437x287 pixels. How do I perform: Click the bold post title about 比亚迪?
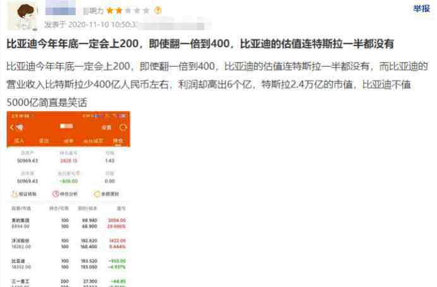200,44
